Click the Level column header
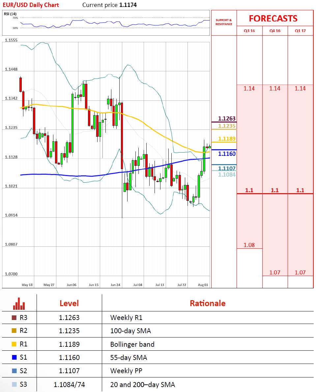 [69, 303]
